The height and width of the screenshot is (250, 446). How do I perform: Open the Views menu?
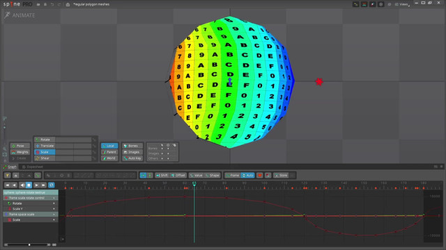click(402, 4)
